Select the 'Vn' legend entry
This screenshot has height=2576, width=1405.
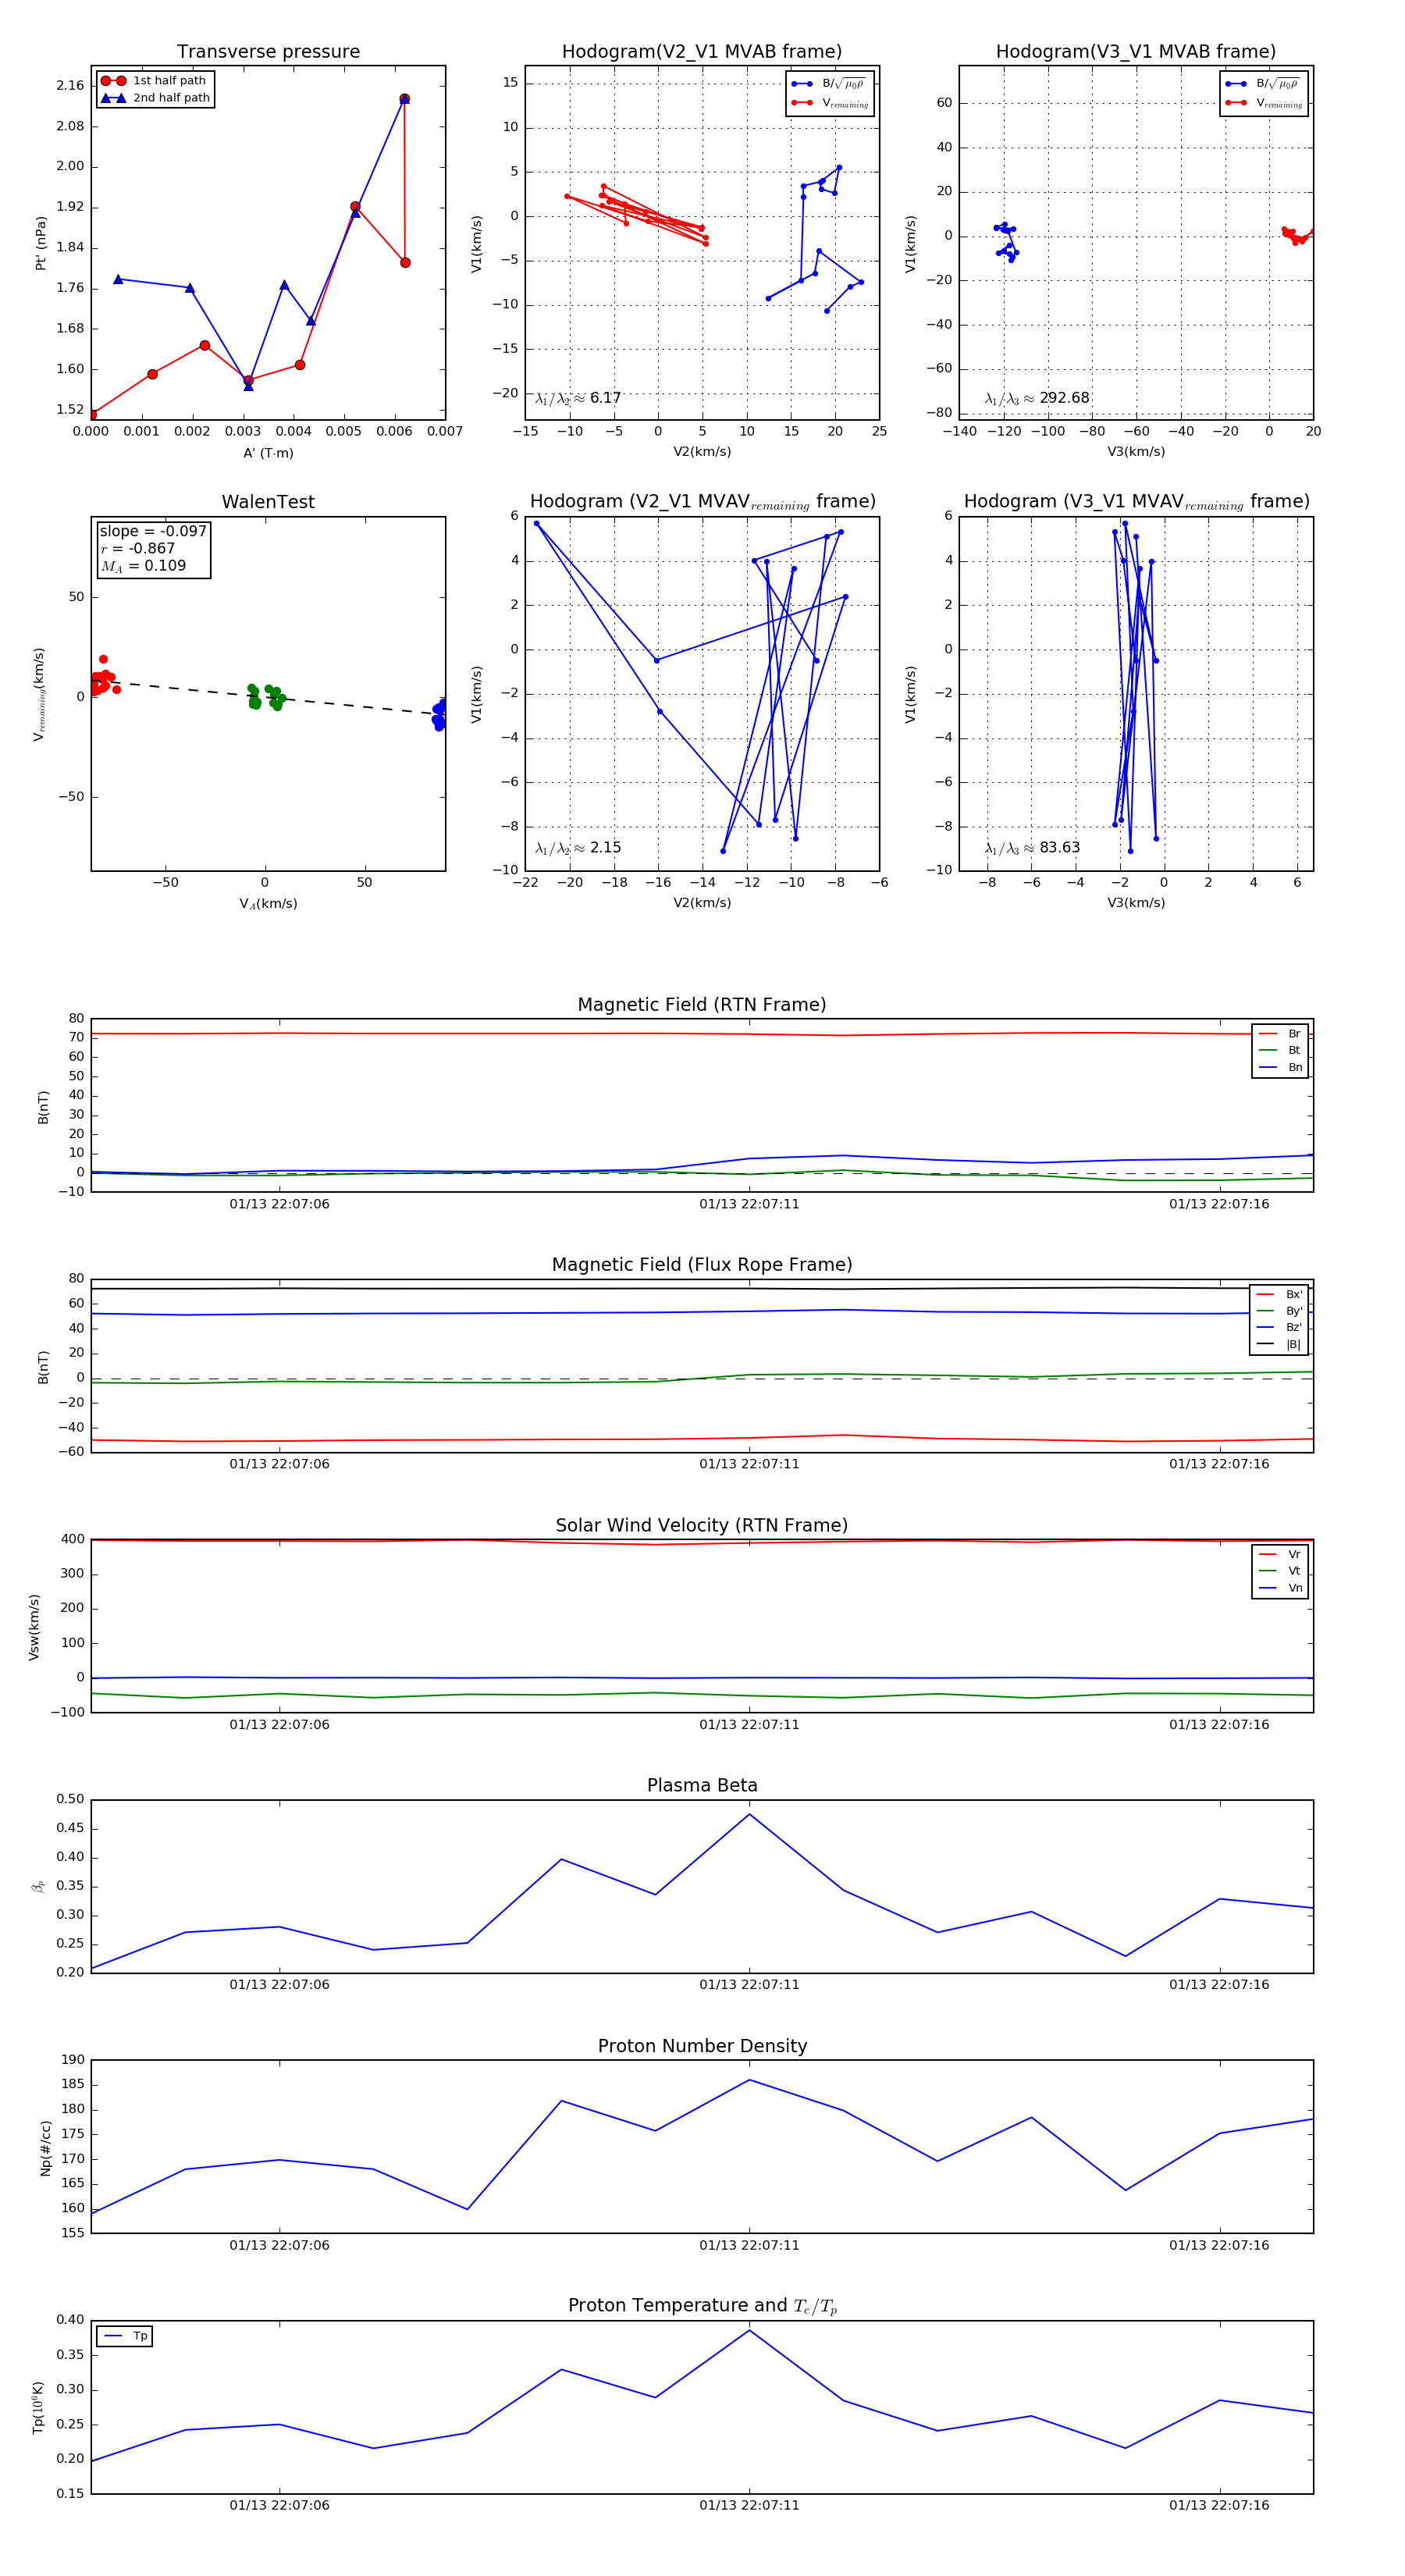1281,1588
